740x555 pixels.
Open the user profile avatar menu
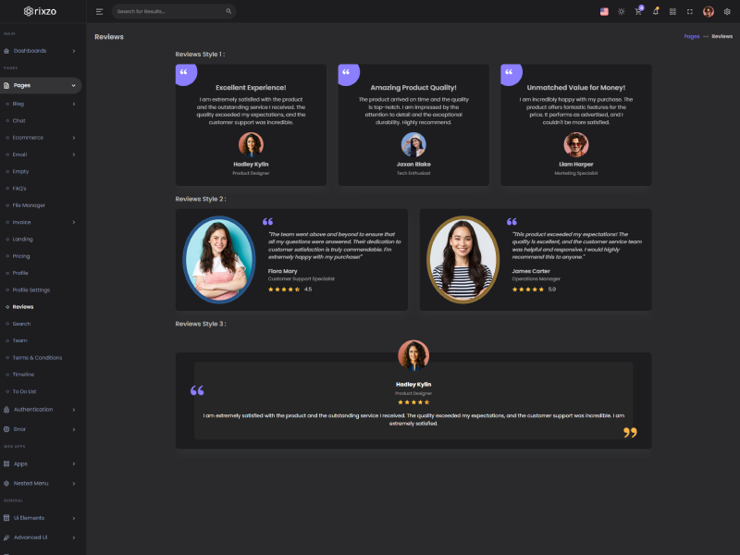click(x=709, y=11)
